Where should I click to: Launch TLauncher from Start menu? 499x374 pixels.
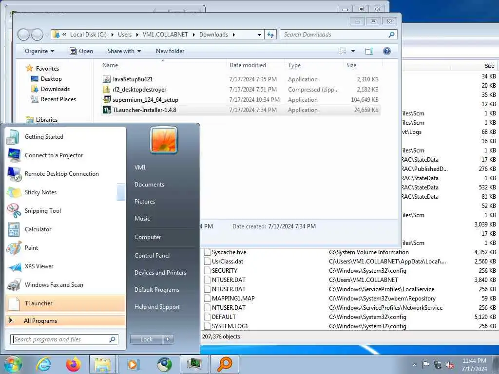[x=66, y=303]
